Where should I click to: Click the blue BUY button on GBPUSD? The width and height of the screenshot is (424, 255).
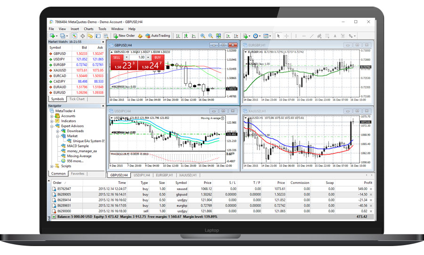point(157,57)
